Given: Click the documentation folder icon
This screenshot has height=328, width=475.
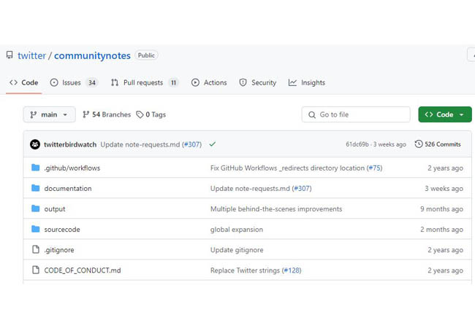Looking at the screenshot, I should 35,188.
